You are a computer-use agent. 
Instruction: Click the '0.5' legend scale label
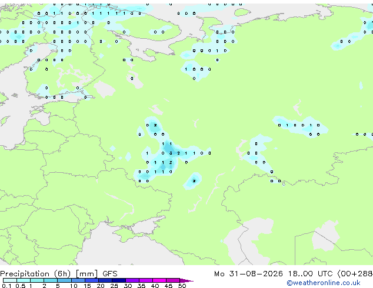[20, 286]
